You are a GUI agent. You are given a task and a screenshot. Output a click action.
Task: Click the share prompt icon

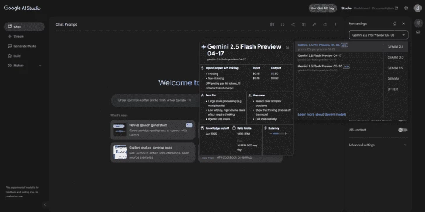pyautogui.click(x=293, y=24)
